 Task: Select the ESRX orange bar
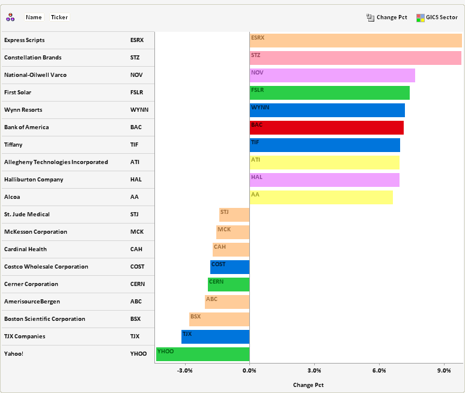(x=356, y=41)
